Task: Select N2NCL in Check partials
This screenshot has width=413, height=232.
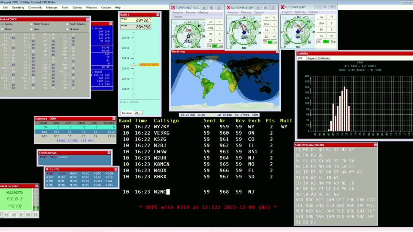Action: (x=63, y=157)
